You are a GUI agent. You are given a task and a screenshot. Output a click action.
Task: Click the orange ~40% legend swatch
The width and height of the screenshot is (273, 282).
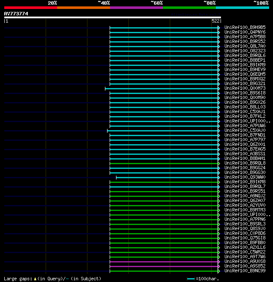84,8
